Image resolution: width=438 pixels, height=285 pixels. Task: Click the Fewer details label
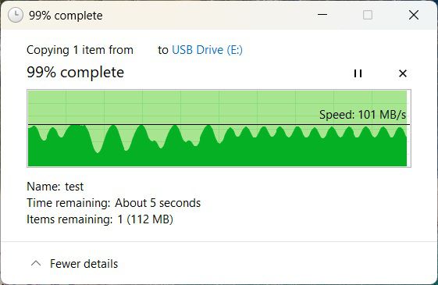click(x=84, y=264)
